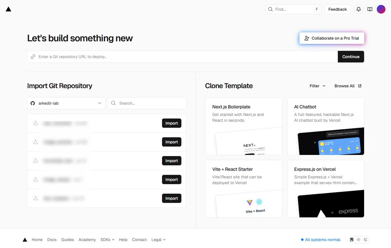Click the Vercel triangle in the footer

coord(25,240)
